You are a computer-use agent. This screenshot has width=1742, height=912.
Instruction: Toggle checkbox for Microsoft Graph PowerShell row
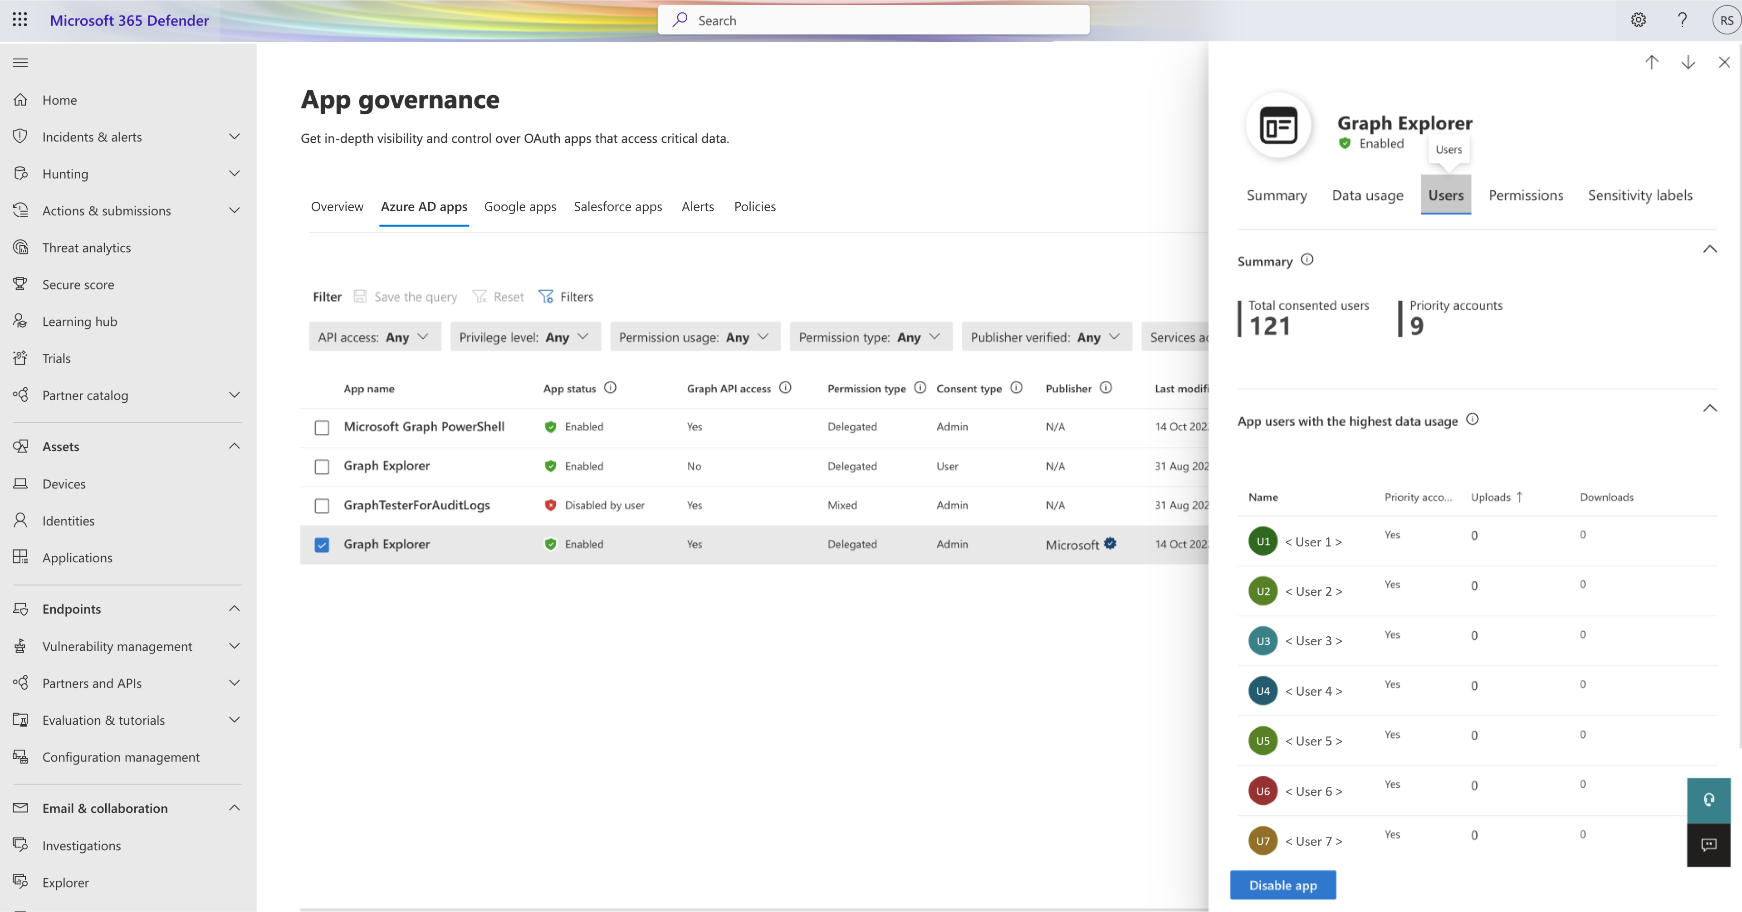click(322, 426)
